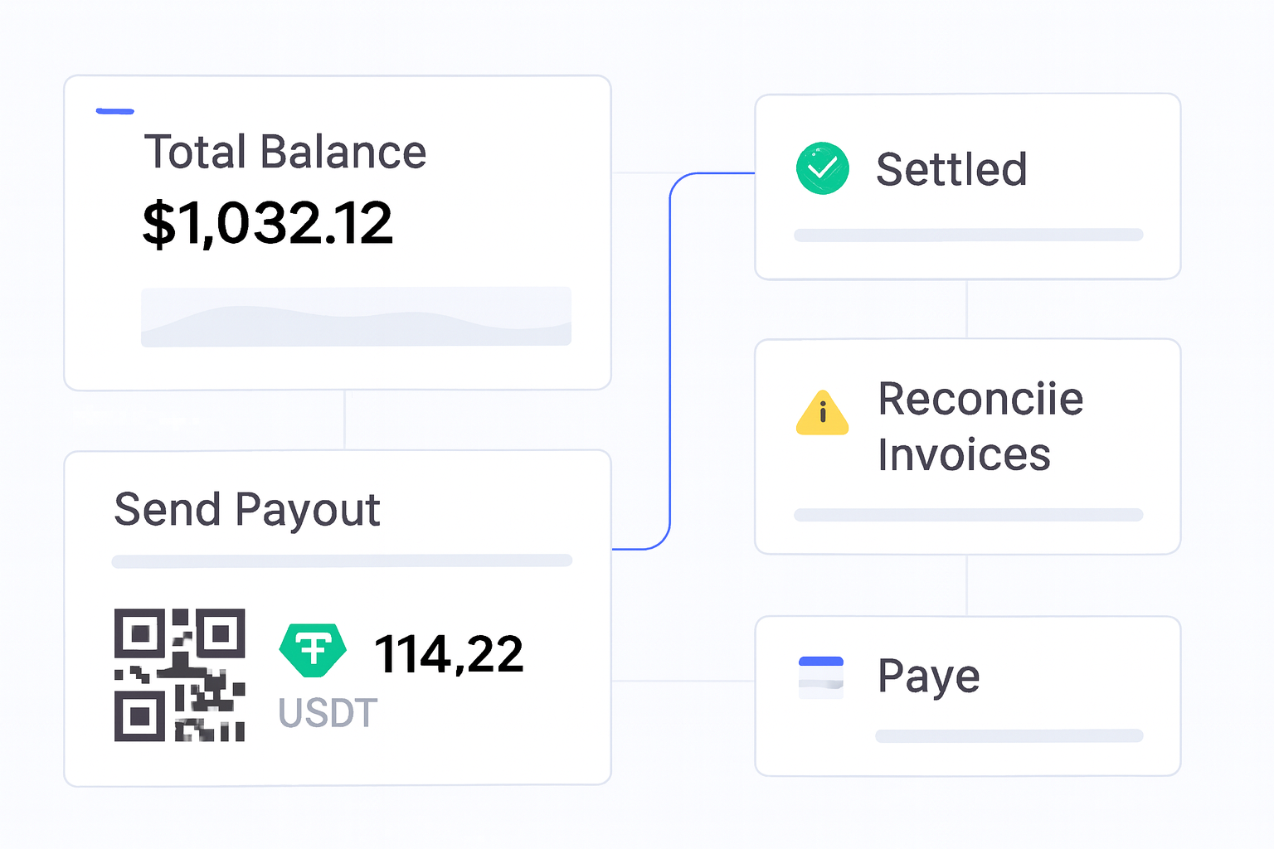
Task: Click the Paye card icon
Action: coord(820,677)
